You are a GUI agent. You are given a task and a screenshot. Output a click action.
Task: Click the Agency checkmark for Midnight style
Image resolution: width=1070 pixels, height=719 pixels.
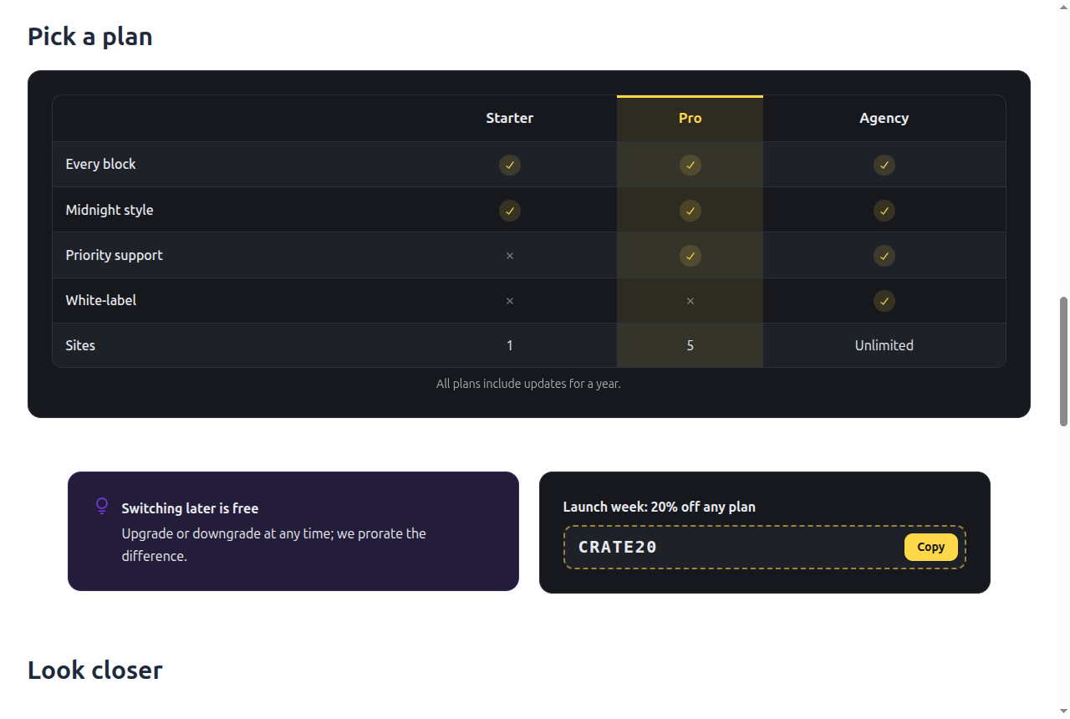click(884, 210)
